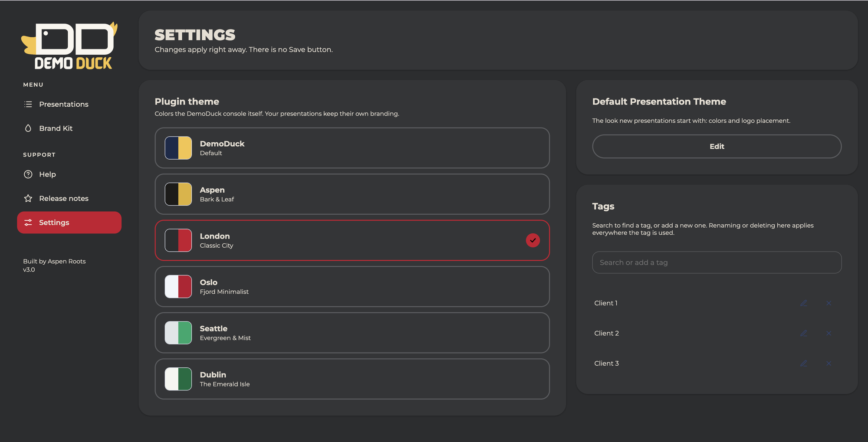
Task: Click the Settings sliders icon
Action: tap(28, 223)
